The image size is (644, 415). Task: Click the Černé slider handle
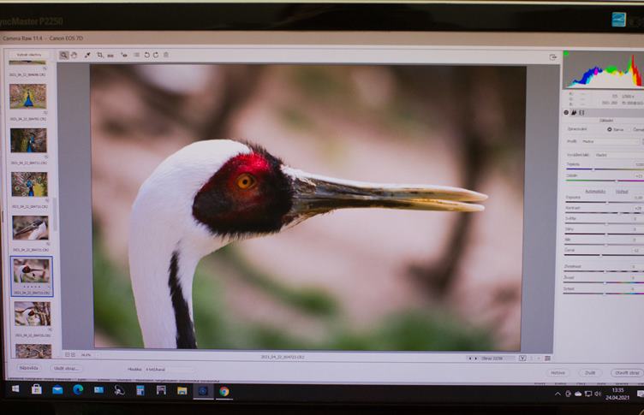pyautogui.click(x=601, y=255)
